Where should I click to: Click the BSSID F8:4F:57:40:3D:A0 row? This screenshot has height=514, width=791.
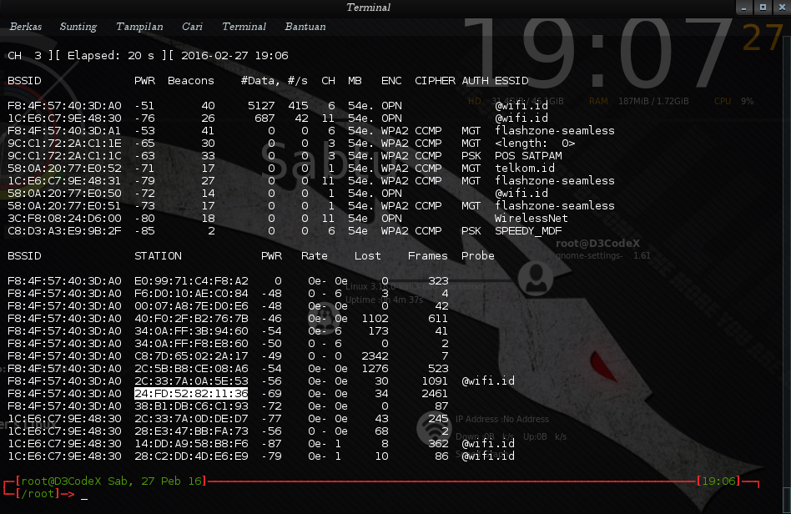pyautogui.click(x=64, y=105)
